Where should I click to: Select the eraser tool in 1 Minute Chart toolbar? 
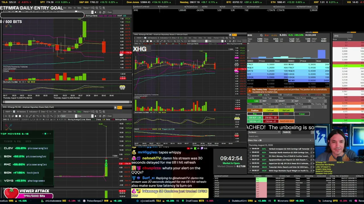233,41
